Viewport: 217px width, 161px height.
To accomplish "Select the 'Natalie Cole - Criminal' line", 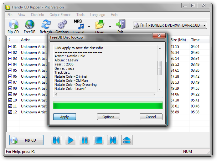I will coord(71,76).
